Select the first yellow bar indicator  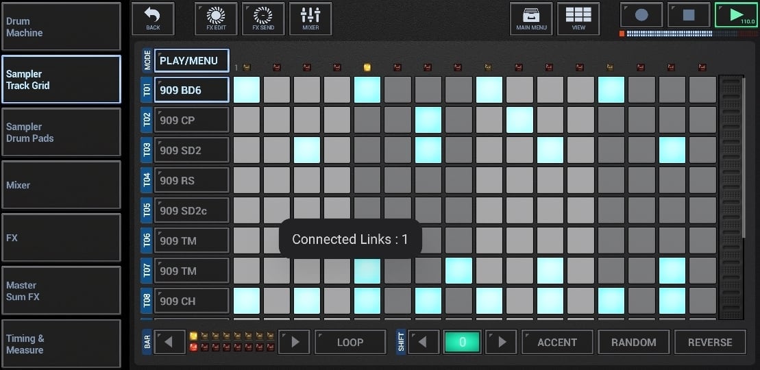click(x=193, y=336)
